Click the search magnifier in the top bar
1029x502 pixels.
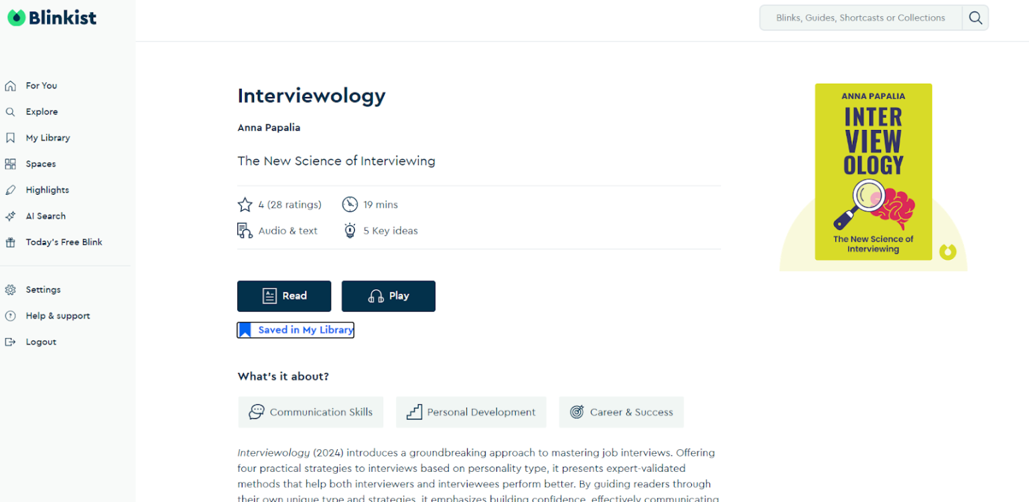(975, 17)
